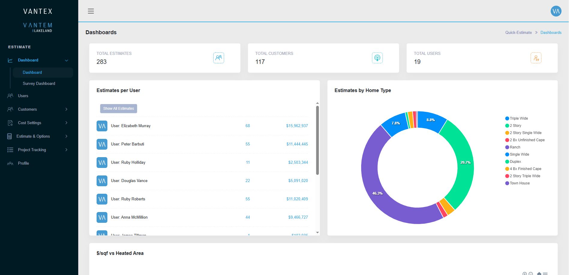
Task: Click Ruby Holliday's VA avatar icon
Action: pos(102,163)
